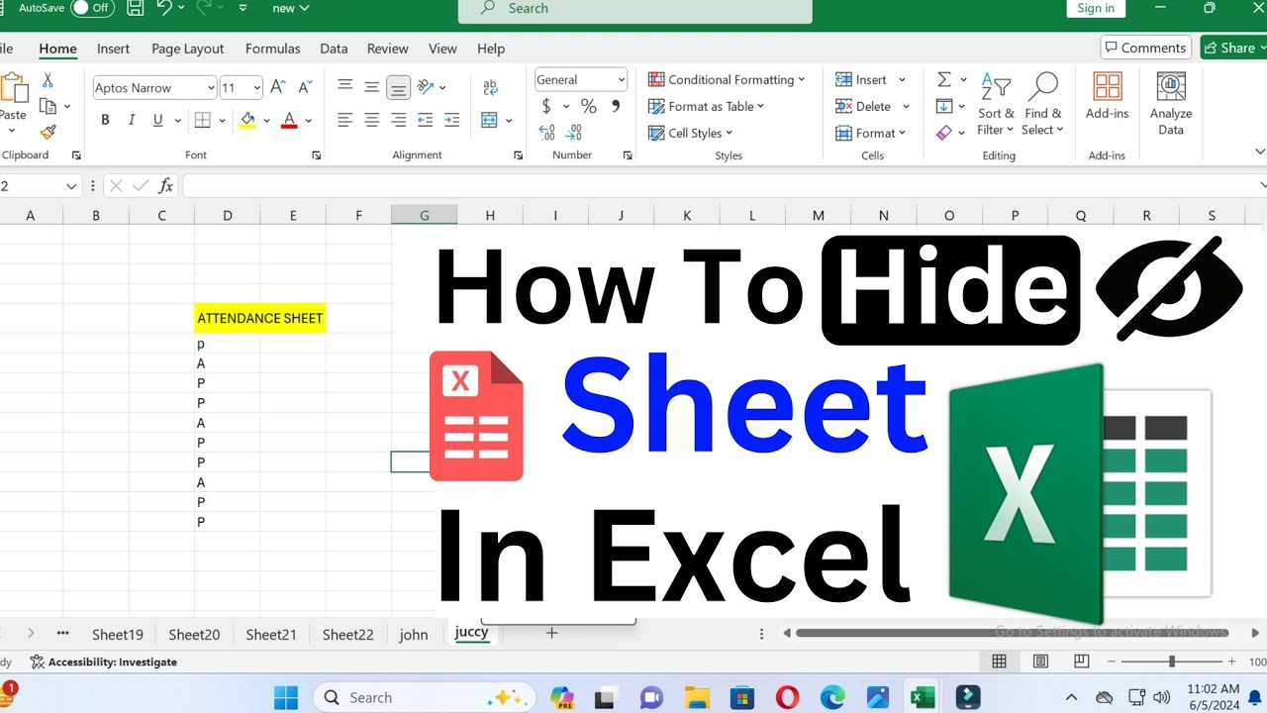Screen dimensions: 1267x713
Task: Click the Sign in button
Action: (1096, 8)
